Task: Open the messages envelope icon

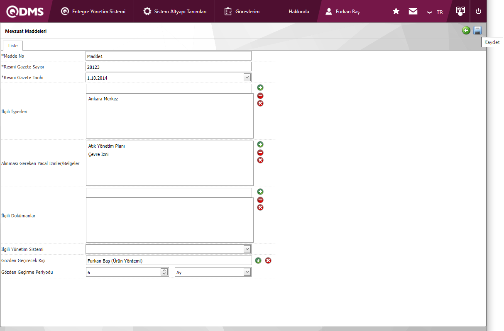Action: 413,11
